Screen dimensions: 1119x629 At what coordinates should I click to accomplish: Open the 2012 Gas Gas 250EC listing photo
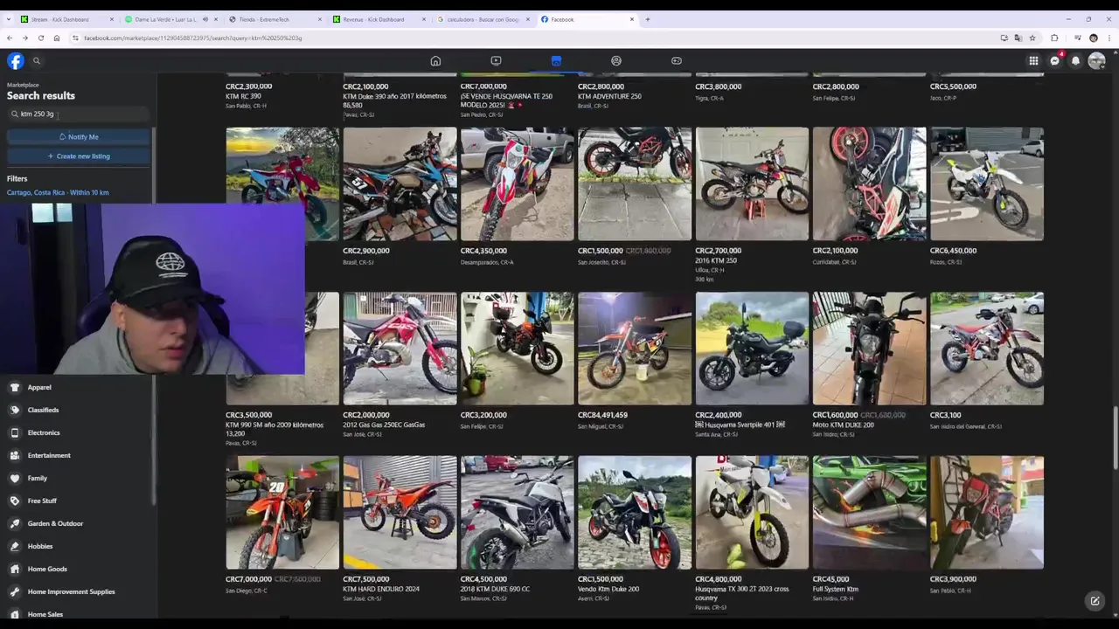coord(400,348)
